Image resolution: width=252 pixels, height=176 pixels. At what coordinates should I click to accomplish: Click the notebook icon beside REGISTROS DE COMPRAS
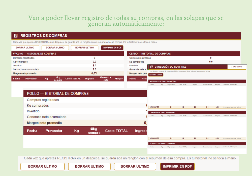[x=16, y=36]
